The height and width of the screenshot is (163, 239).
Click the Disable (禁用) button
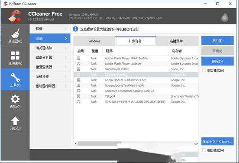[x=217, y=51]
